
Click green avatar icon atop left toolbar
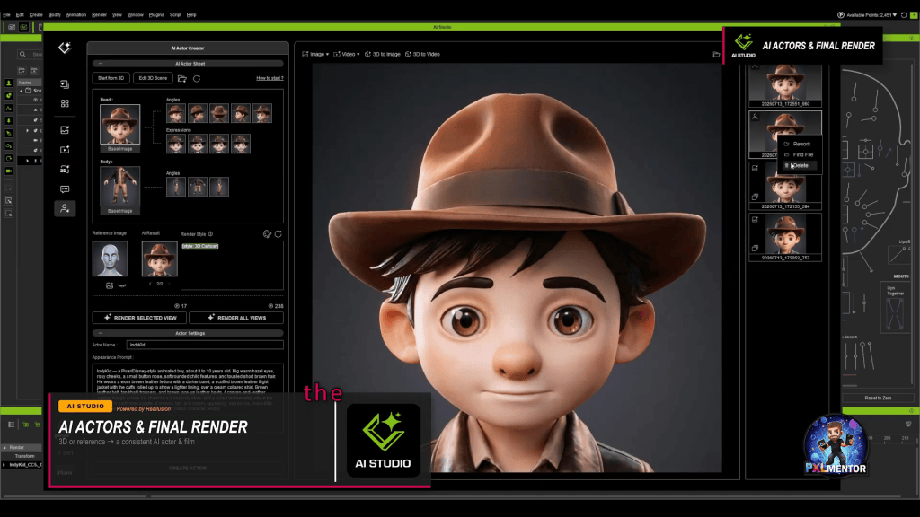click(x=9, y=83)
